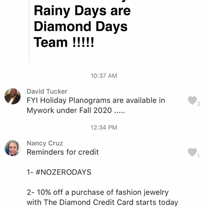
Task: Tap the heart on Nancy Cruz's message
Action: point(192,152)
